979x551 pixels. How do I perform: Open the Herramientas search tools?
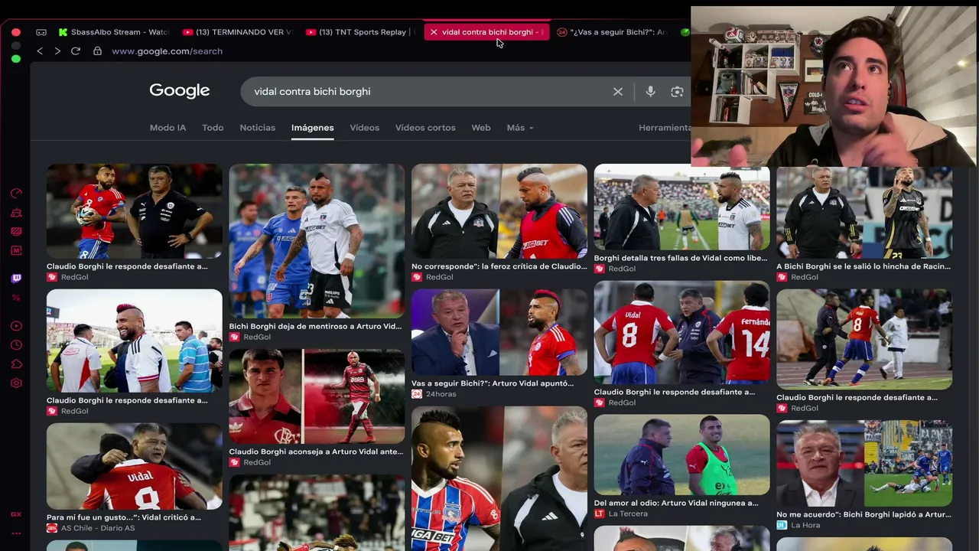coord(665,128)
